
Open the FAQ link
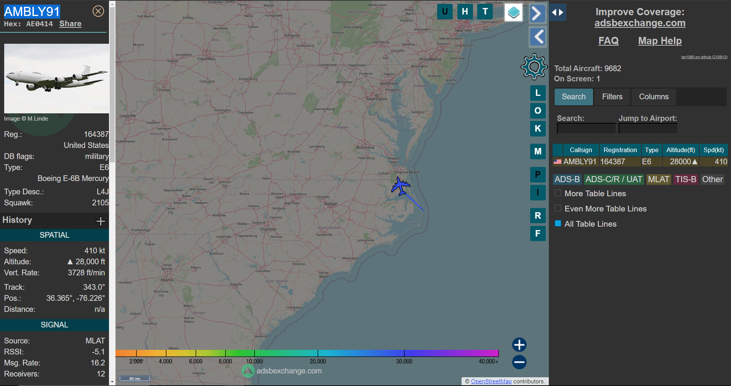coord(608,41)
